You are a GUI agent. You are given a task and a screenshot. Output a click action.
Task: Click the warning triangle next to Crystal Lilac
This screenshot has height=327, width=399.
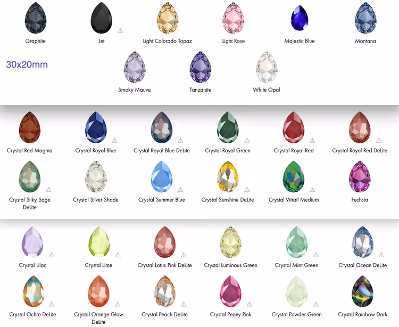pyautogui.click(x=52, y=255)
